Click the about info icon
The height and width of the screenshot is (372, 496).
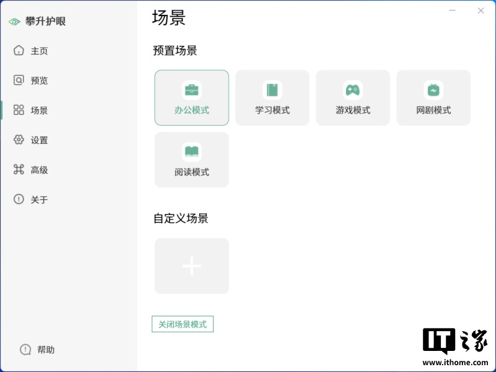click(x=19, y=199)
